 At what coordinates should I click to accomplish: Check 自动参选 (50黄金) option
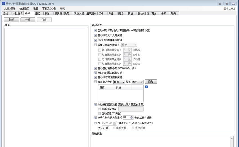coord(99,113)
